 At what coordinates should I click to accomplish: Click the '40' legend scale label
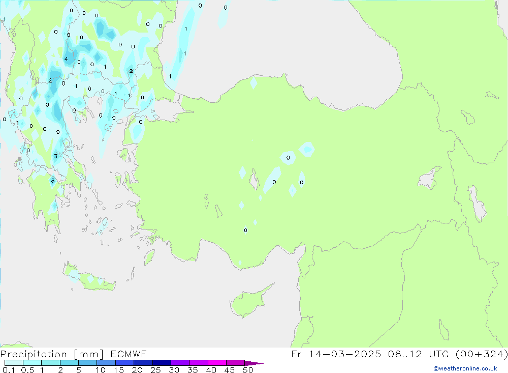[x=211, y=370]
